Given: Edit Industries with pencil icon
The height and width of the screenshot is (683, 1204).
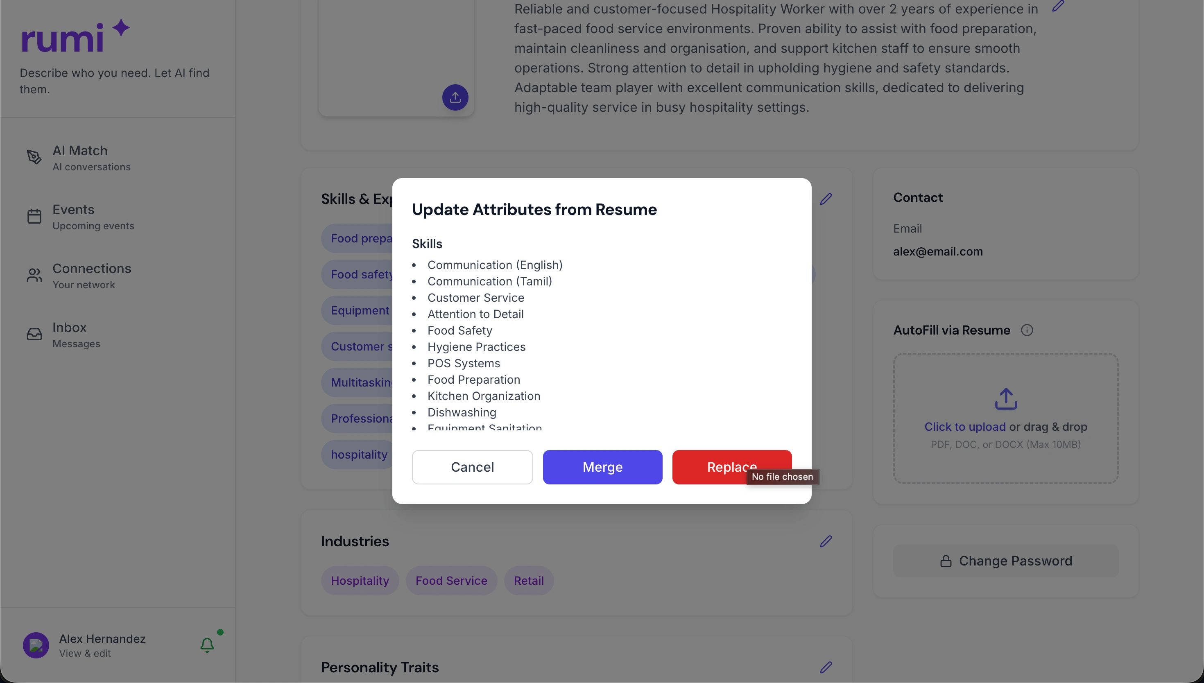Looking at the screenshot, I should (826, 541).
